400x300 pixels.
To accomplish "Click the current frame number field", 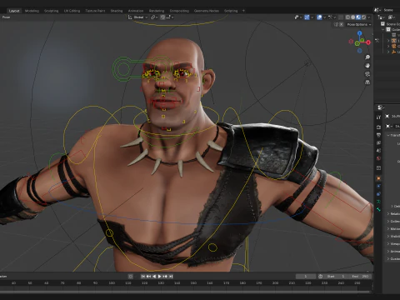I will (x=306, y=277).
